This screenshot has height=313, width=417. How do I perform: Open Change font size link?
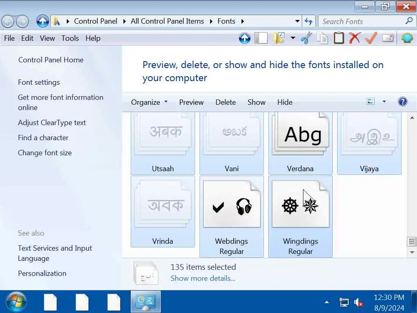pos(45,153)
